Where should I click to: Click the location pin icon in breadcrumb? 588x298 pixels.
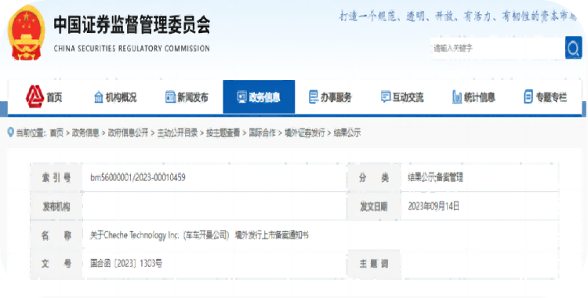coord(10,132)
